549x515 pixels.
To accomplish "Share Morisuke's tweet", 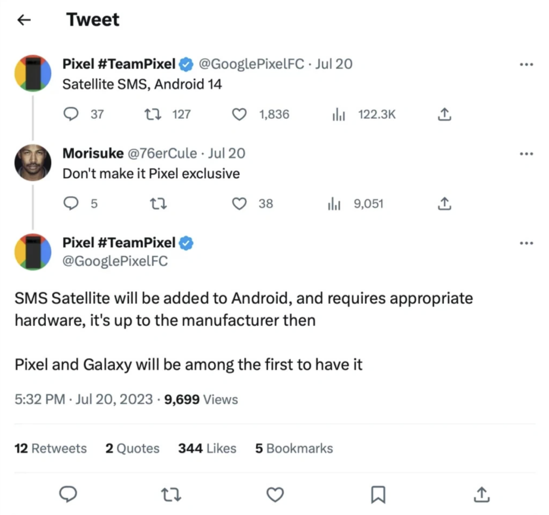I will 444,204.
